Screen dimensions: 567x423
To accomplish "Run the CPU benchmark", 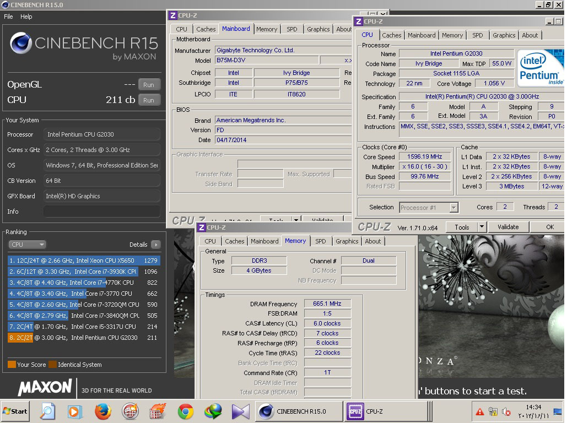I will (149, 100).
